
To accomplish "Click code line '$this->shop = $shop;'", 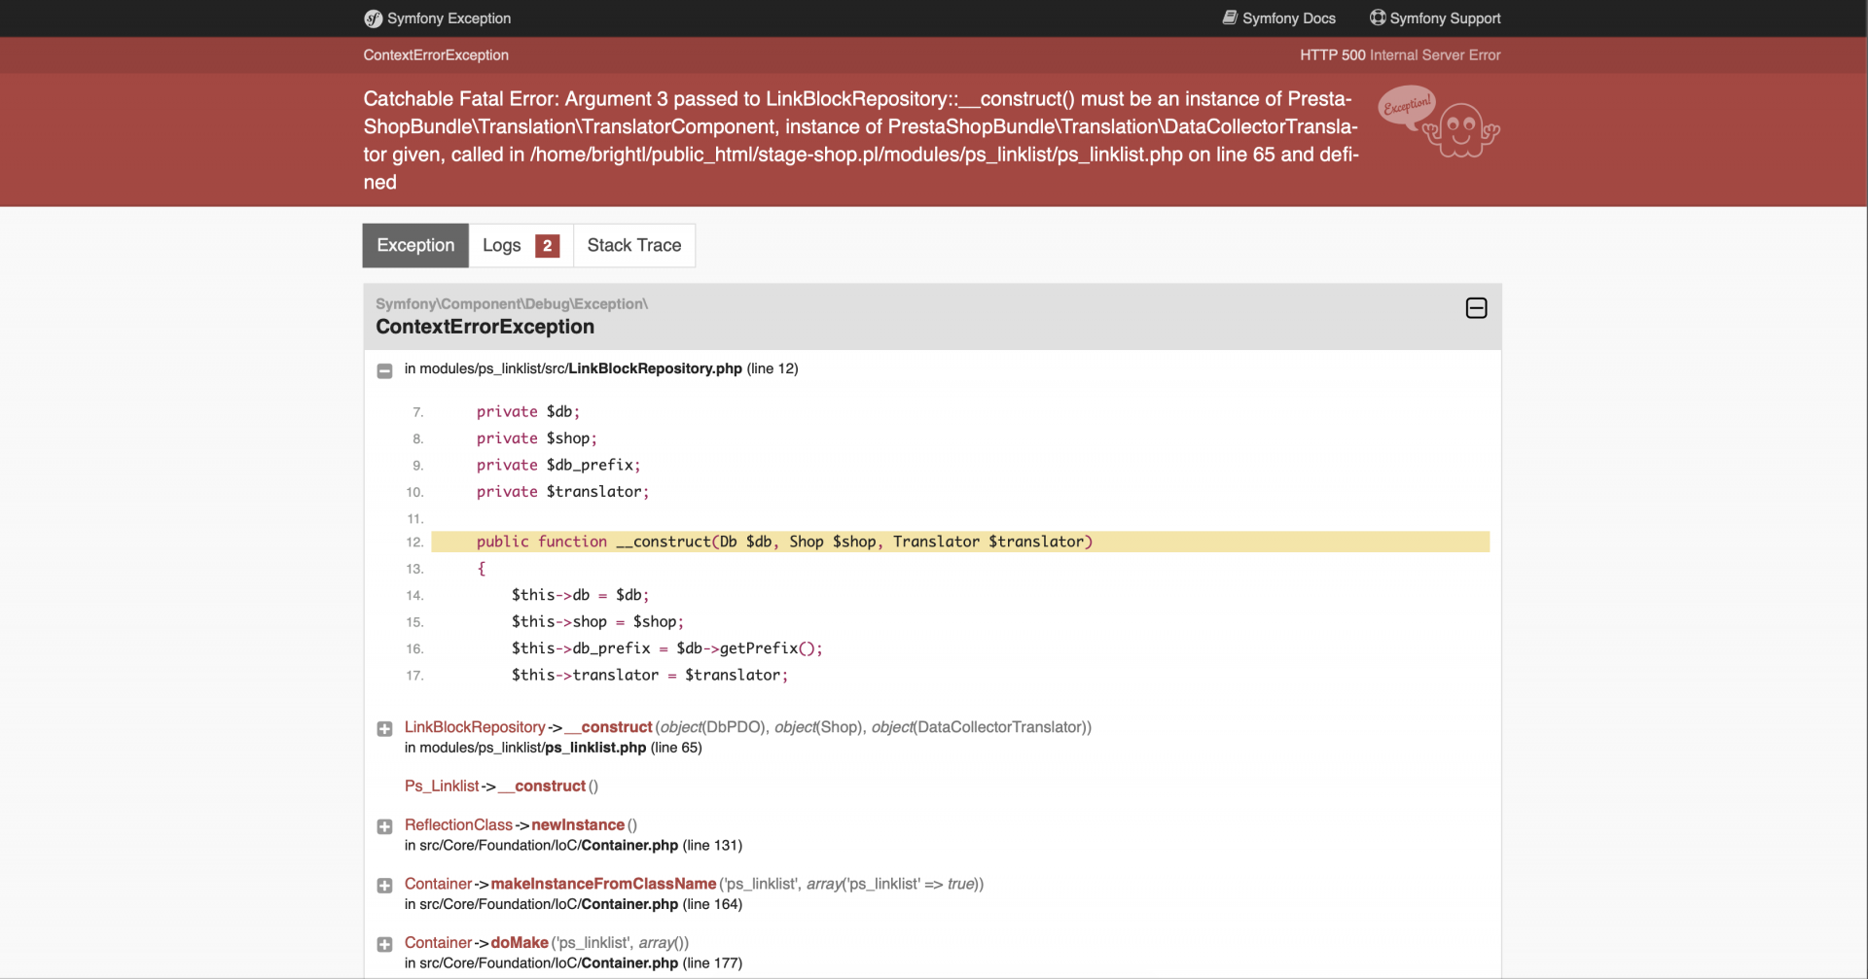I will [x=598, y=622].
